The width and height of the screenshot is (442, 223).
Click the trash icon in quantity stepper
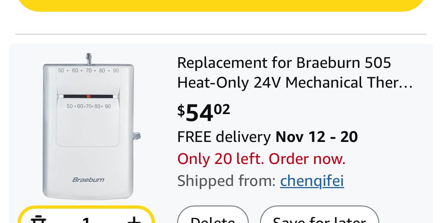click(38, 219)
